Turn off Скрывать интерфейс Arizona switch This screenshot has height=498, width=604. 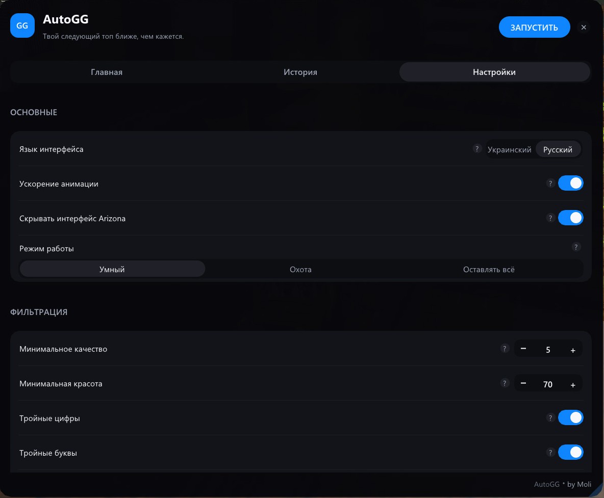click(570, 218)
